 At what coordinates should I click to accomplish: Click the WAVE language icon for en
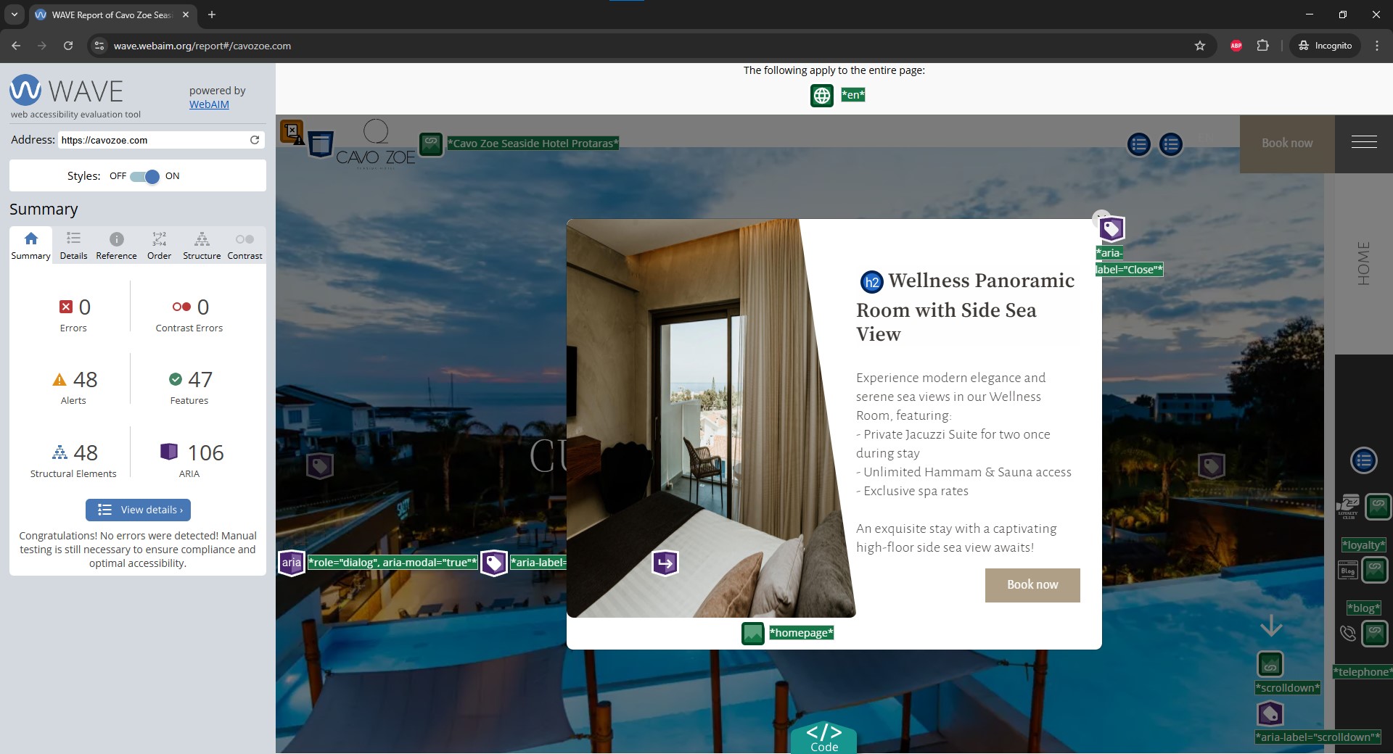[x=821, y=95]
